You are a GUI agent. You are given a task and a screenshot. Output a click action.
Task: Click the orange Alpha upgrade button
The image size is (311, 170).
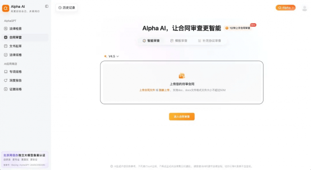pyautogui.click(x=285, y=8)
